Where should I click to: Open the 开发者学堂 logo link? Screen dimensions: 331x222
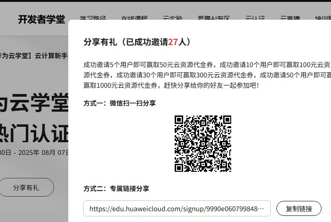point(41,19)
